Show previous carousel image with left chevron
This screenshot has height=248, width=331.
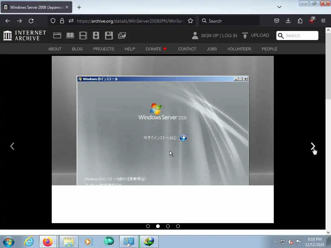(12, 146)
